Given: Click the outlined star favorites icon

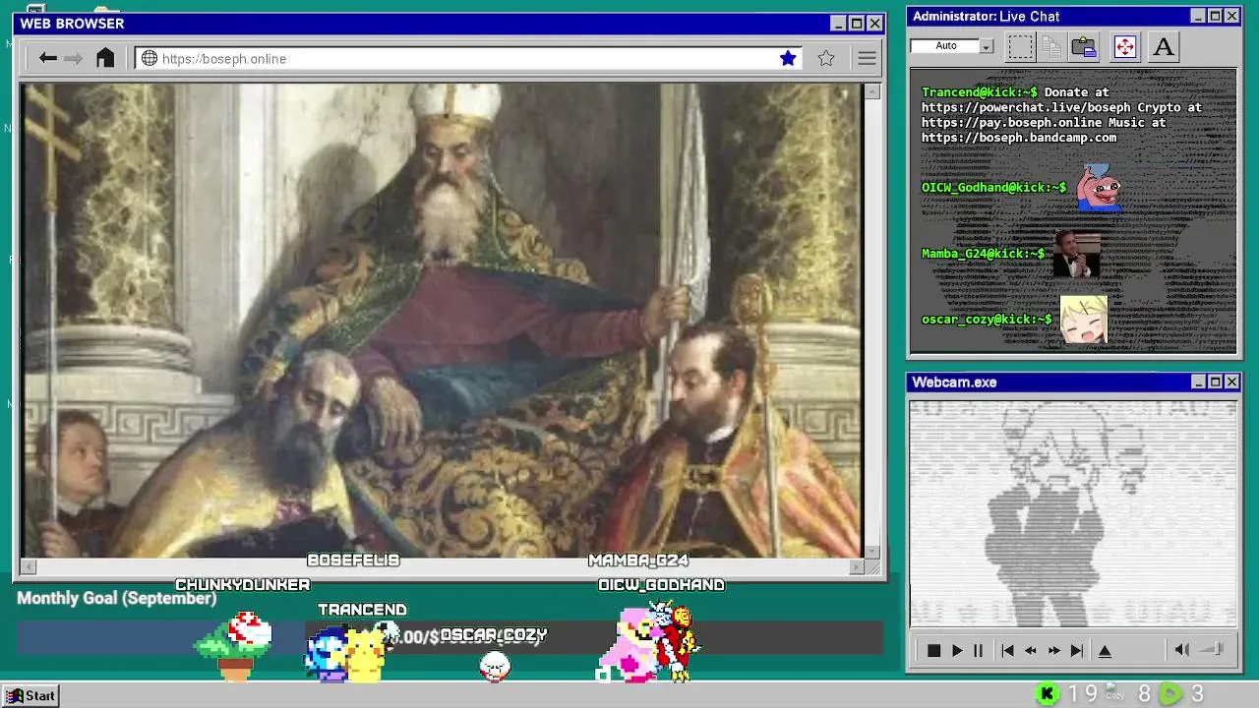Looking at the screenshot, I should 826,58.
